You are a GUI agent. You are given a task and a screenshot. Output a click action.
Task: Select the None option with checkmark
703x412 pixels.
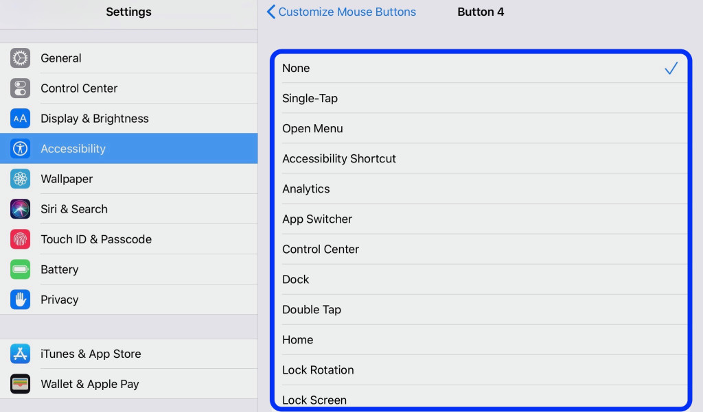pyautogui.click(x=481, y=69)
